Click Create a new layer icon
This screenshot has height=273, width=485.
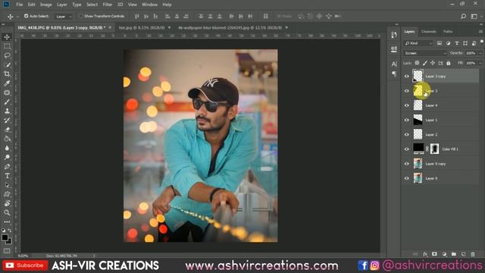point(463,254)
